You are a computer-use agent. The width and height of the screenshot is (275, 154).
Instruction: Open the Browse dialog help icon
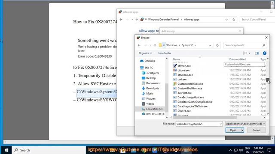pos(265,53)
